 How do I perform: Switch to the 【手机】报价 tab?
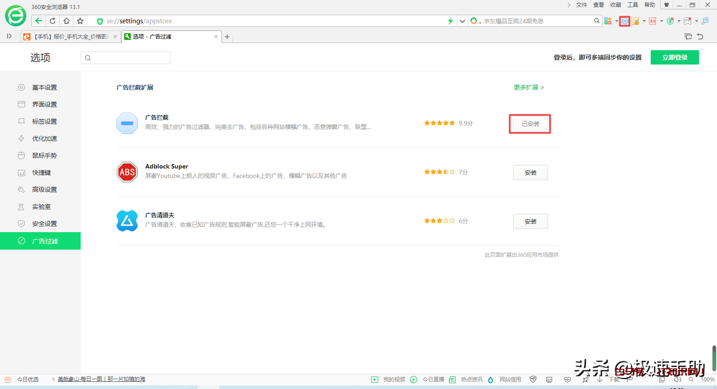[x=71, y=37]
